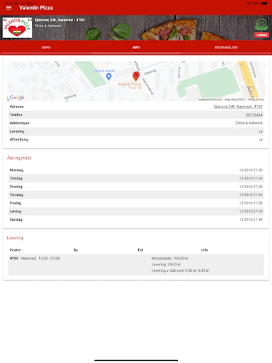The image size is (272, 363).
Task: Tap the Wi-Fi icon in status bar
Action: 249,3
